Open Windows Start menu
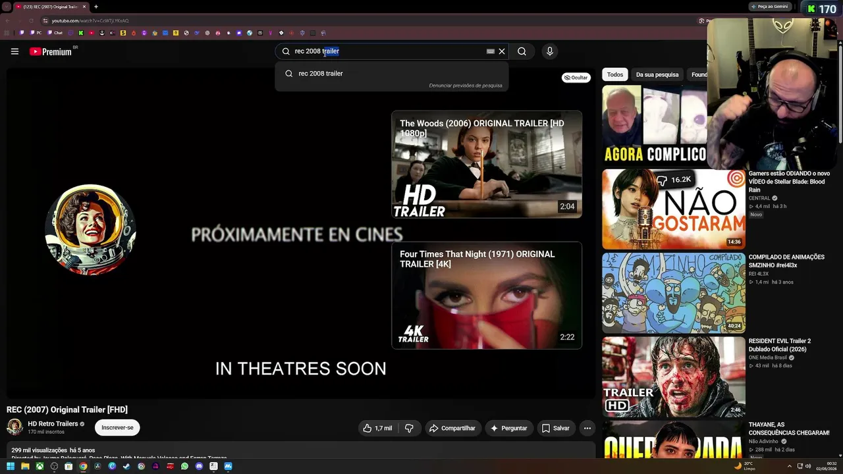 [11, 466]
